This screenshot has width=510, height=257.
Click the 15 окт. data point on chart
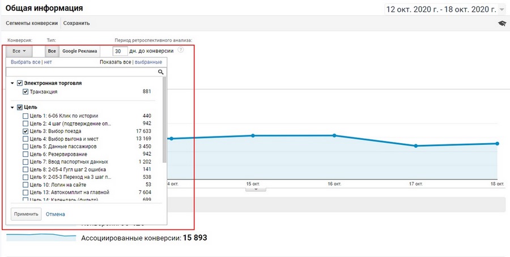253,135
